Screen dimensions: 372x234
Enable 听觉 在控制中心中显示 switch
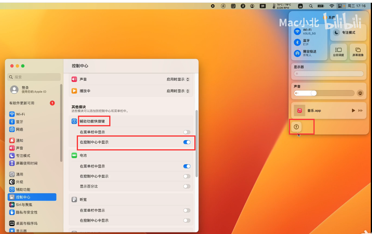[x=187, y=221]
